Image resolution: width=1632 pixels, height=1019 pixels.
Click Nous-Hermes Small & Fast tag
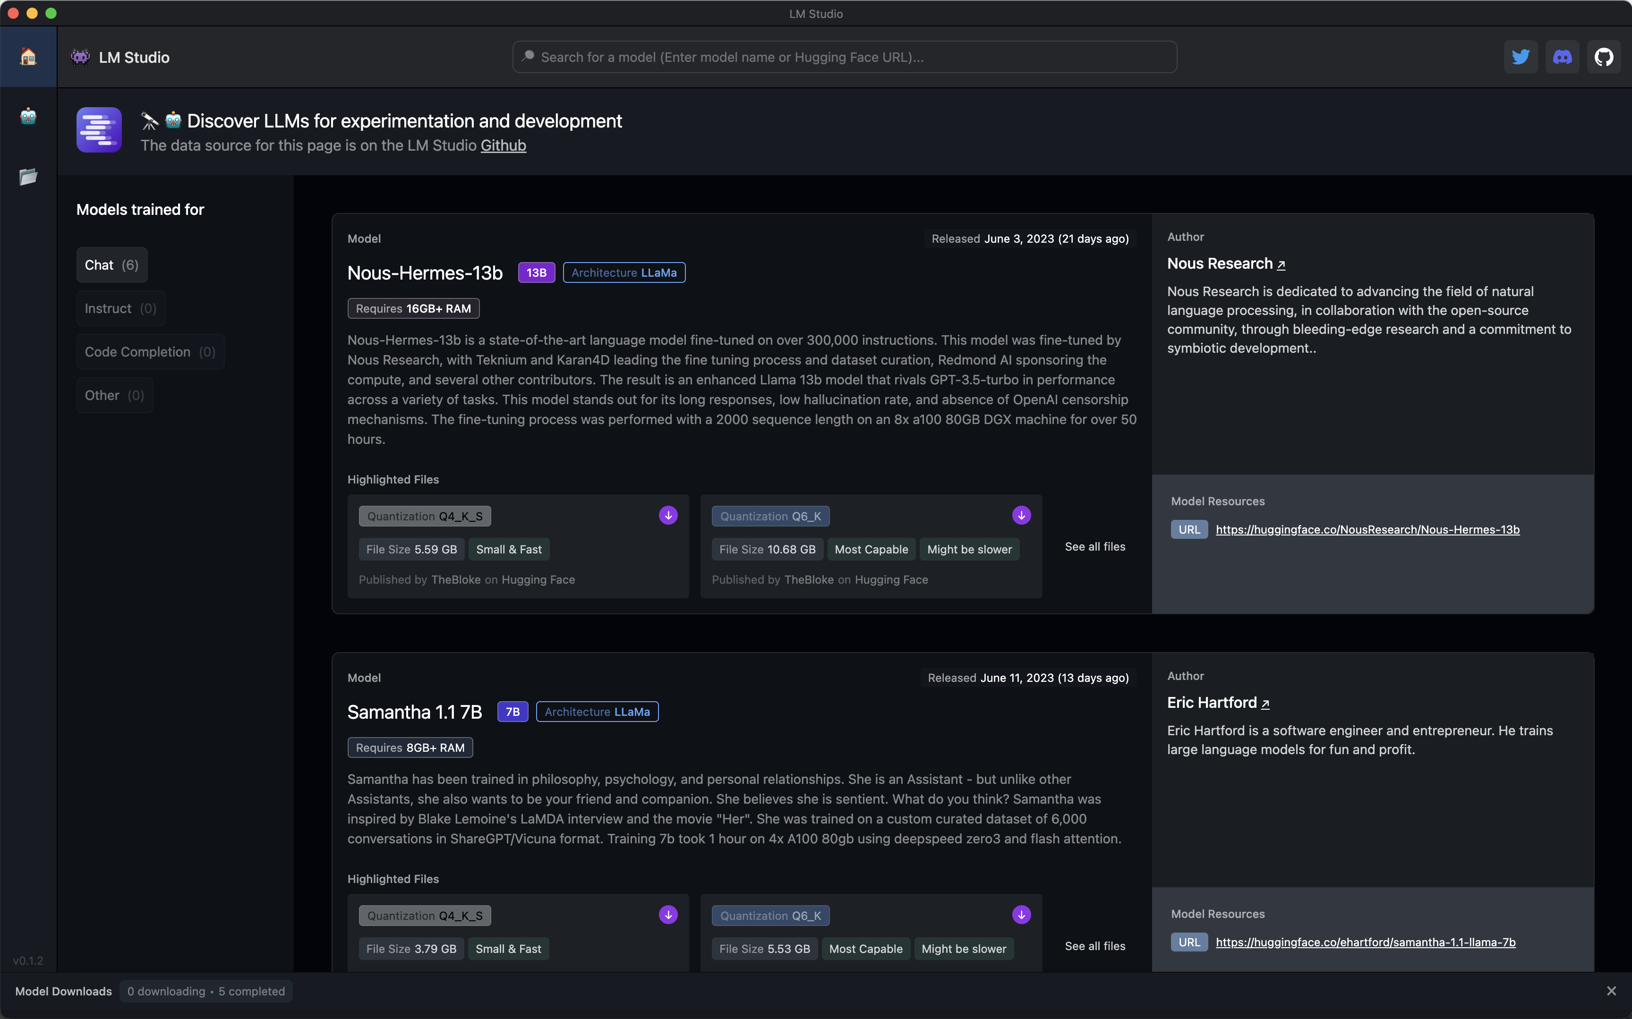(509, 549)
